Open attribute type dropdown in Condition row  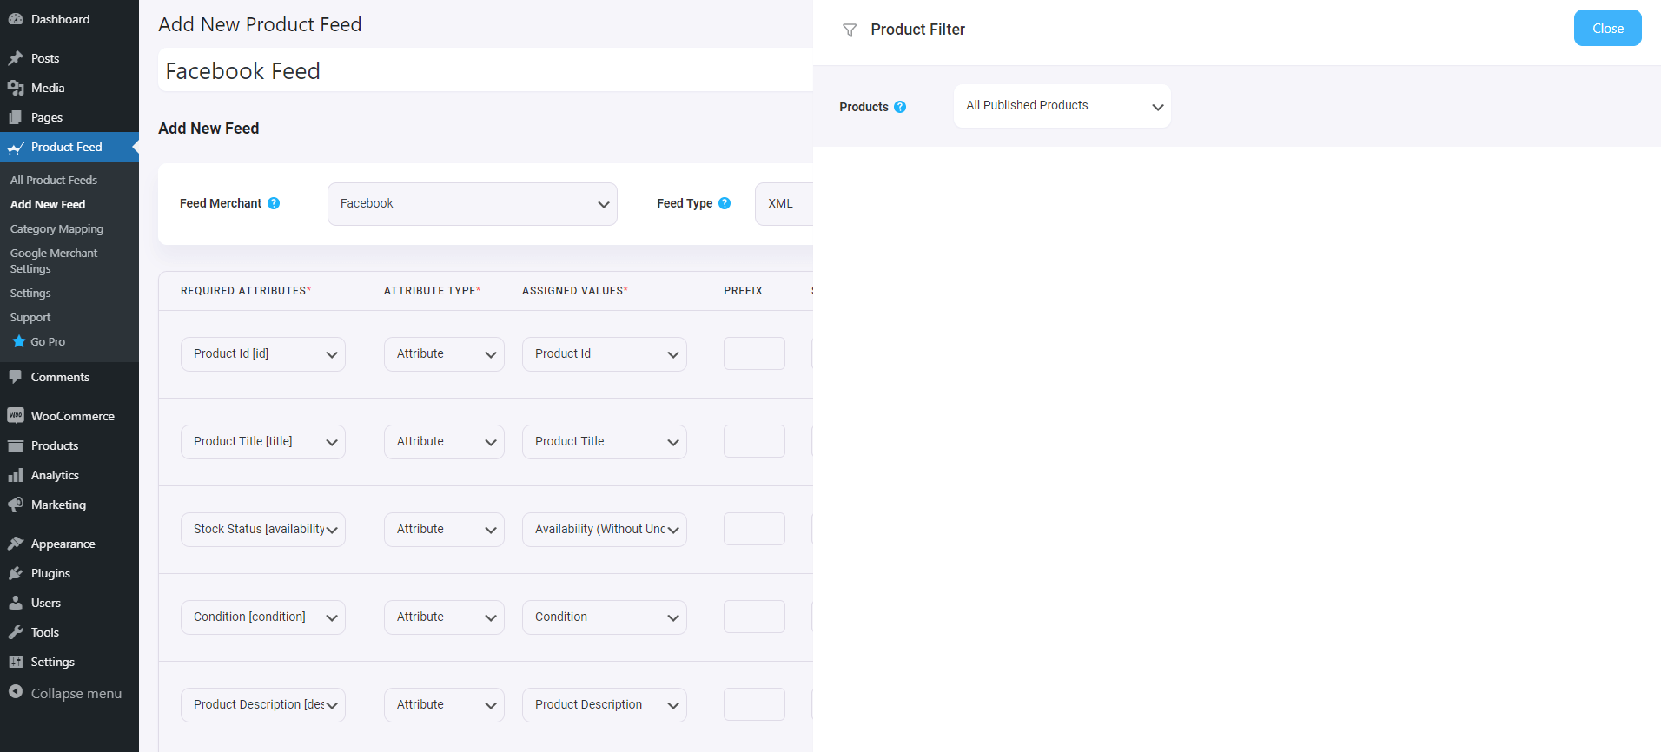(444, 617)
